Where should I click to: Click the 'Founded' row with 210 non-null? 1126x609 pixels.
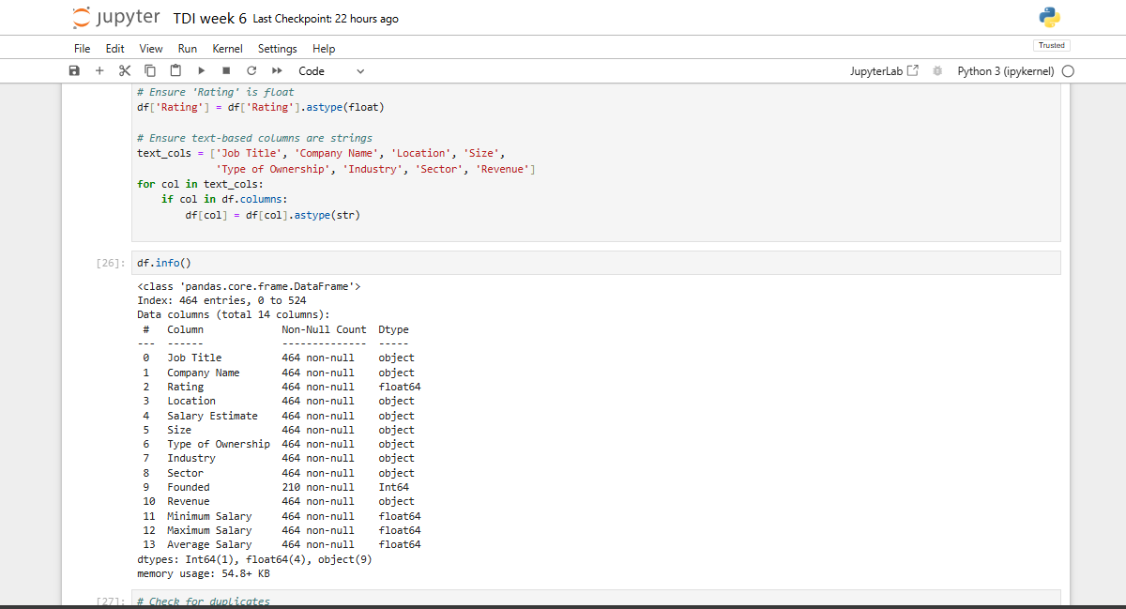(x=278, y=487)
